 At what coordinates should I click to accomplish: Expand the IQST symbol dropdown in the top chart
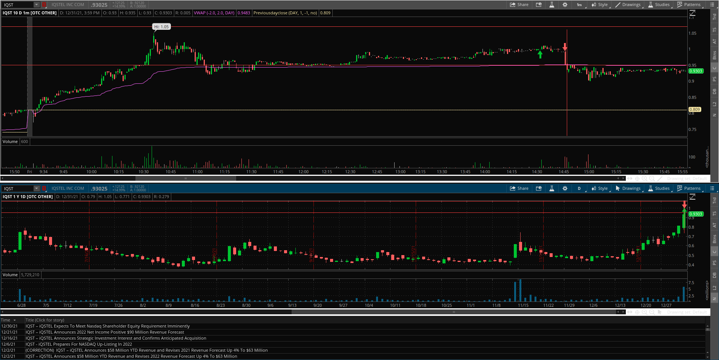coord(37,5)
